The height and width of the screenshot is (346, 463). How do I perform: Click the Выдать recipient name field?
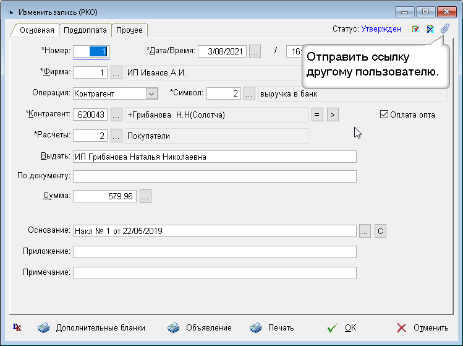pos(215,157)
